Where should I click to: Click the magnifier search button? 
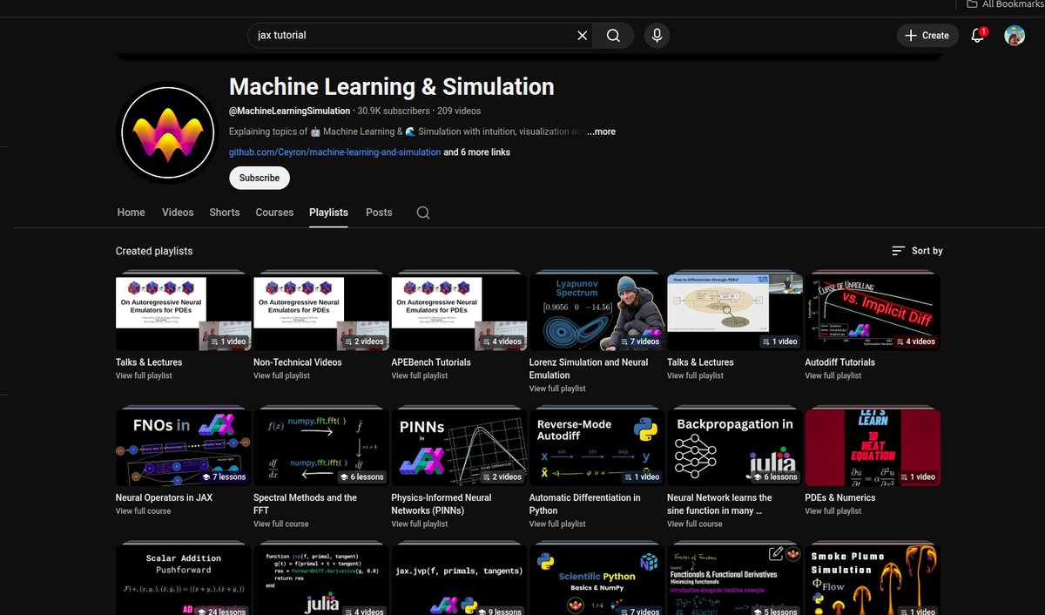pyautogui.click(x=613, y=36)
